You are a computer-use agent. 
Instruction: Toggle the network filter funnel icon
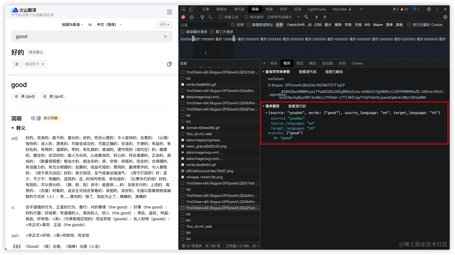[x=202, y=17]
